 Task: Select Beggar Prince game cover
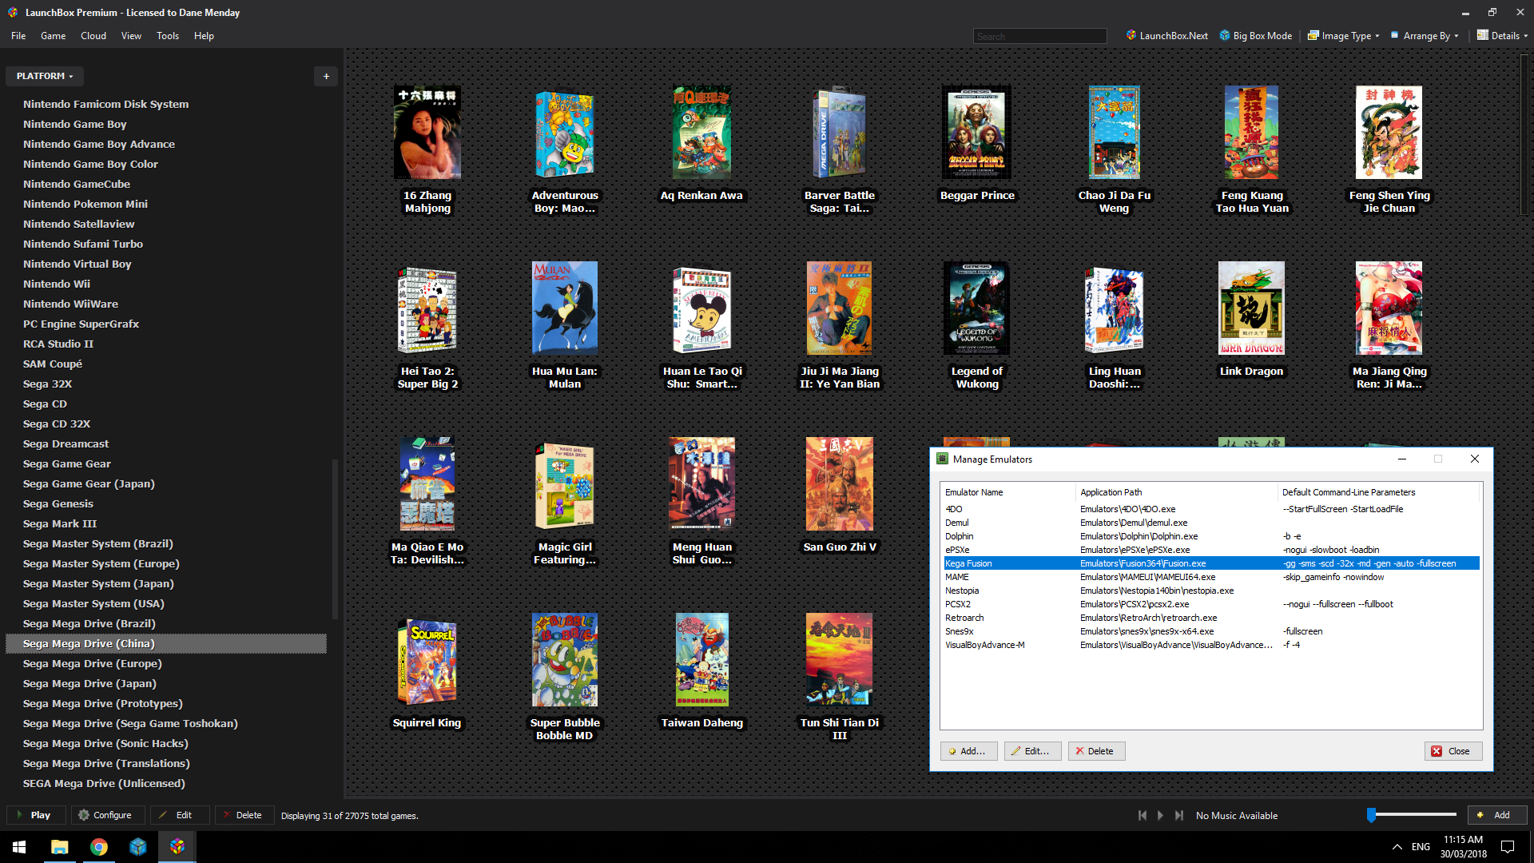click(976, 132)
